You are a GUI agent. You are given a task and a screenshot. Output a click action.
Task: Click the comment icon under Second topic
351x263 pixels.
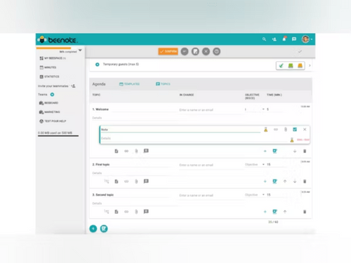coord(146,211)
